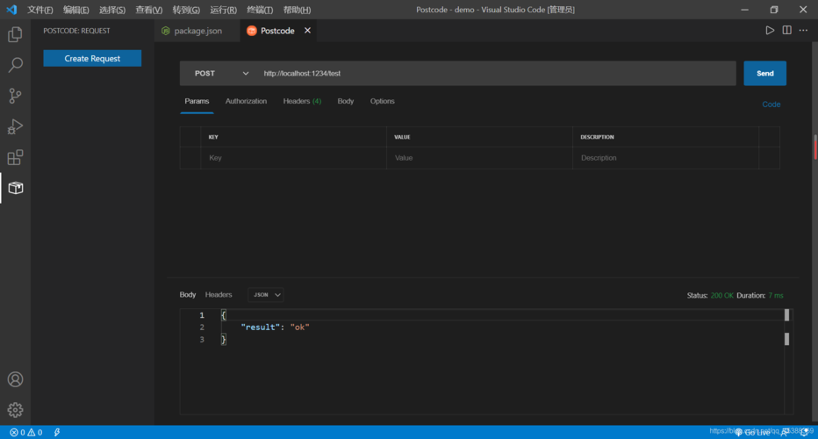Focus the params Value input

coord(479,158)
